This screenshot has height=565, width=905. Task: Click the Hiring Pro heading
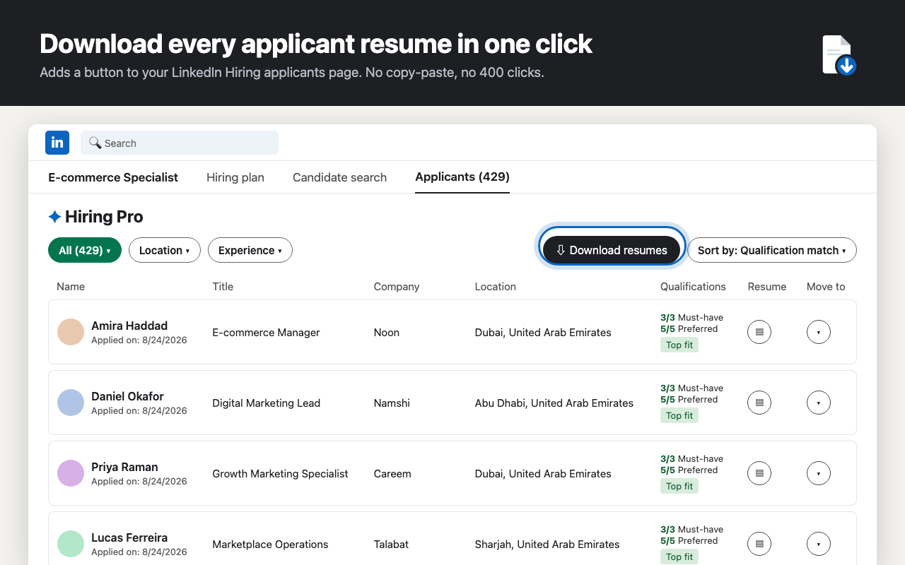click(x=104, y=217)
